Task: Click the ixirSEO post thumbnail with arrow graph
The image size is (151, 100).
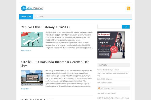Action: (x=32, y=39)
